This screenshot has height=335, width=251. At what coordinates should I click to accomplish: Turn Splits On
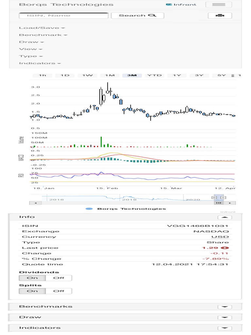pos(32,291)
